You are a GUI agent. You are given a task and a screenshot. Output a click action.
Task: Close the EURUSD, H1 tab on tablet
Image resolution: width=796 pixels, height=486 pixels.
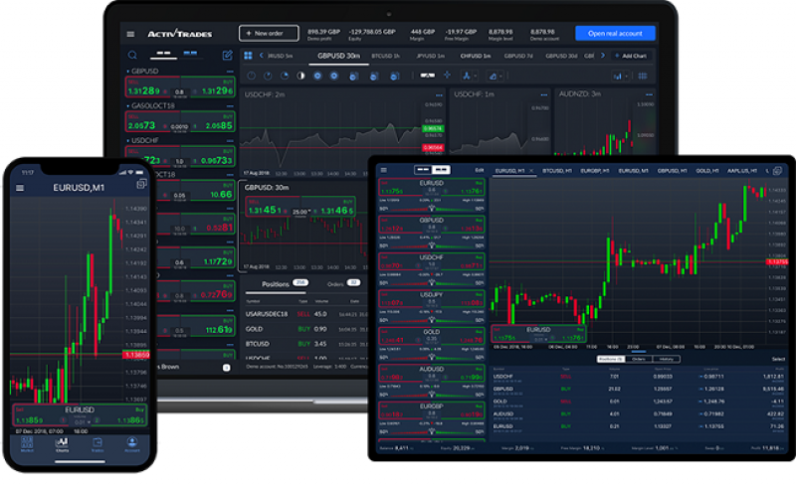pyautogui.click(x=531, y=171)
